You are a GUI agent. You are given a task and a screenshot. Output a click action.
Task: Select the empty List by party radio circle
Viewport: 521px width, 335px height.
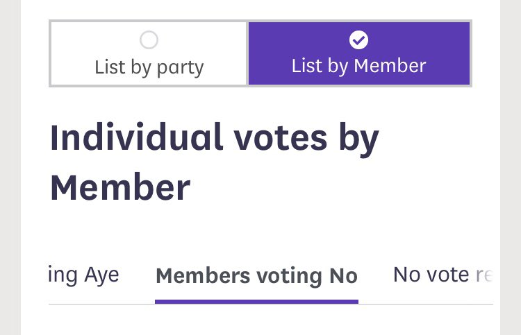(x=149, y=40)
